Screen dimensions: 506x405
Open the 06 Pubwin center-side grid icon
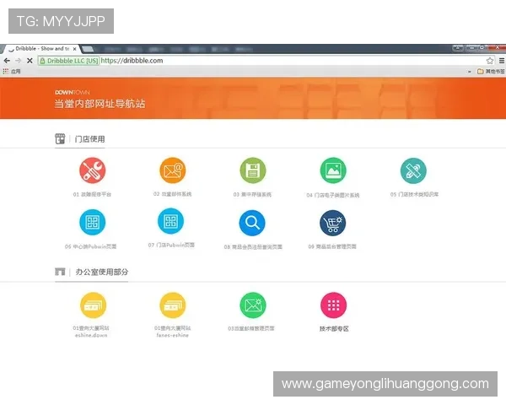click(92, 222)
